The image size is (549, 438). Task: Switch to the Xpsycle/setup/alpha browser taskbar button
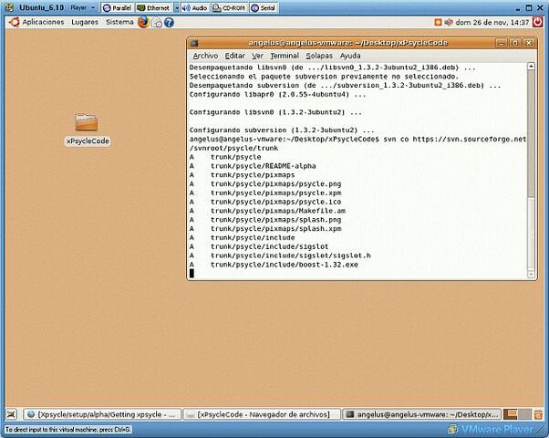tap(102, 414)
